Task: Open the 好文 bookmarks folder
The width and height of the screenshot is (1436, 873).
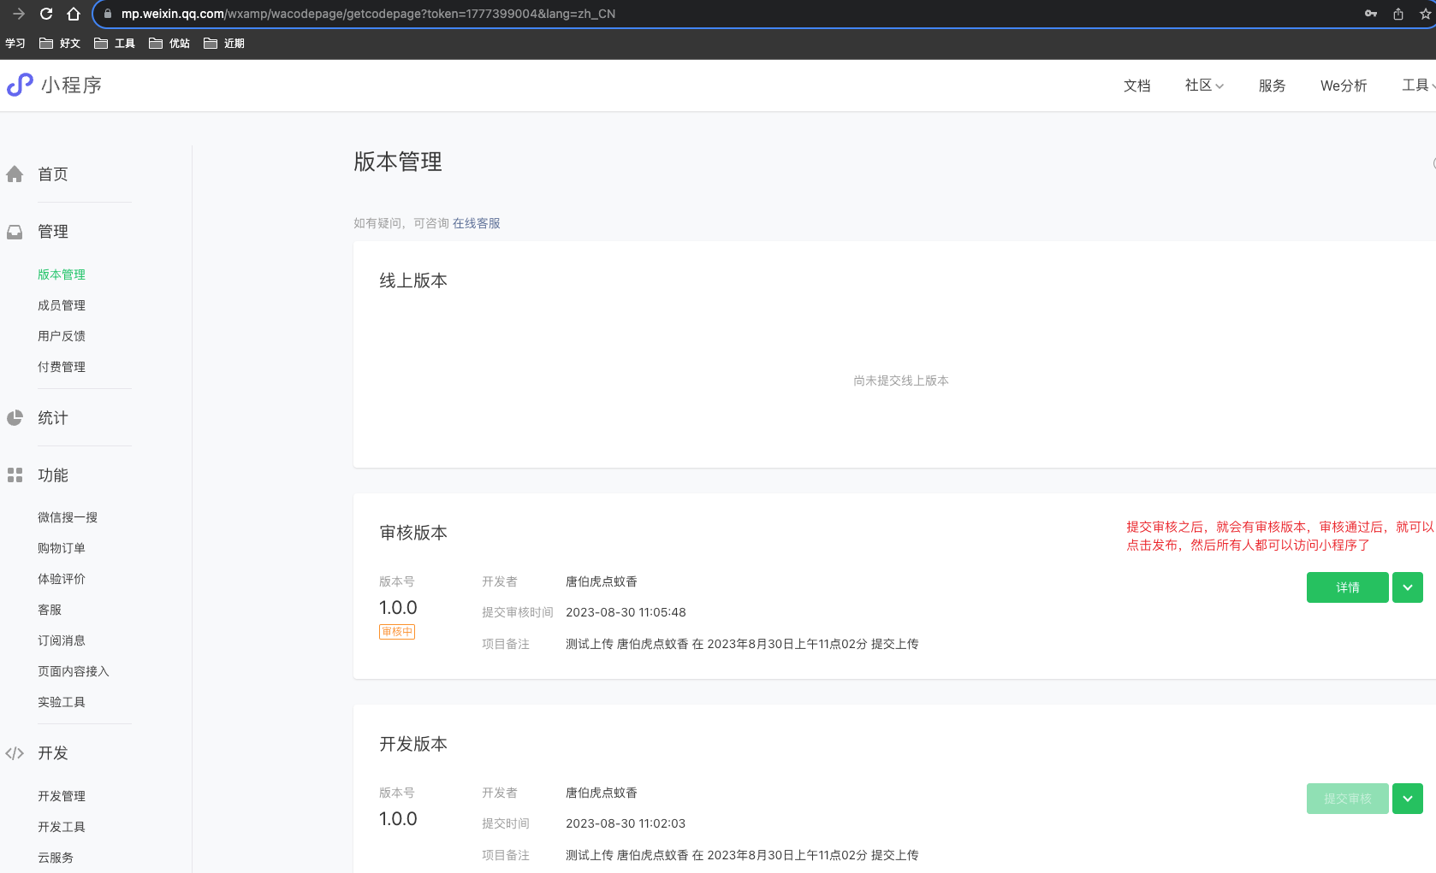Action: click(x=60, y=44)
